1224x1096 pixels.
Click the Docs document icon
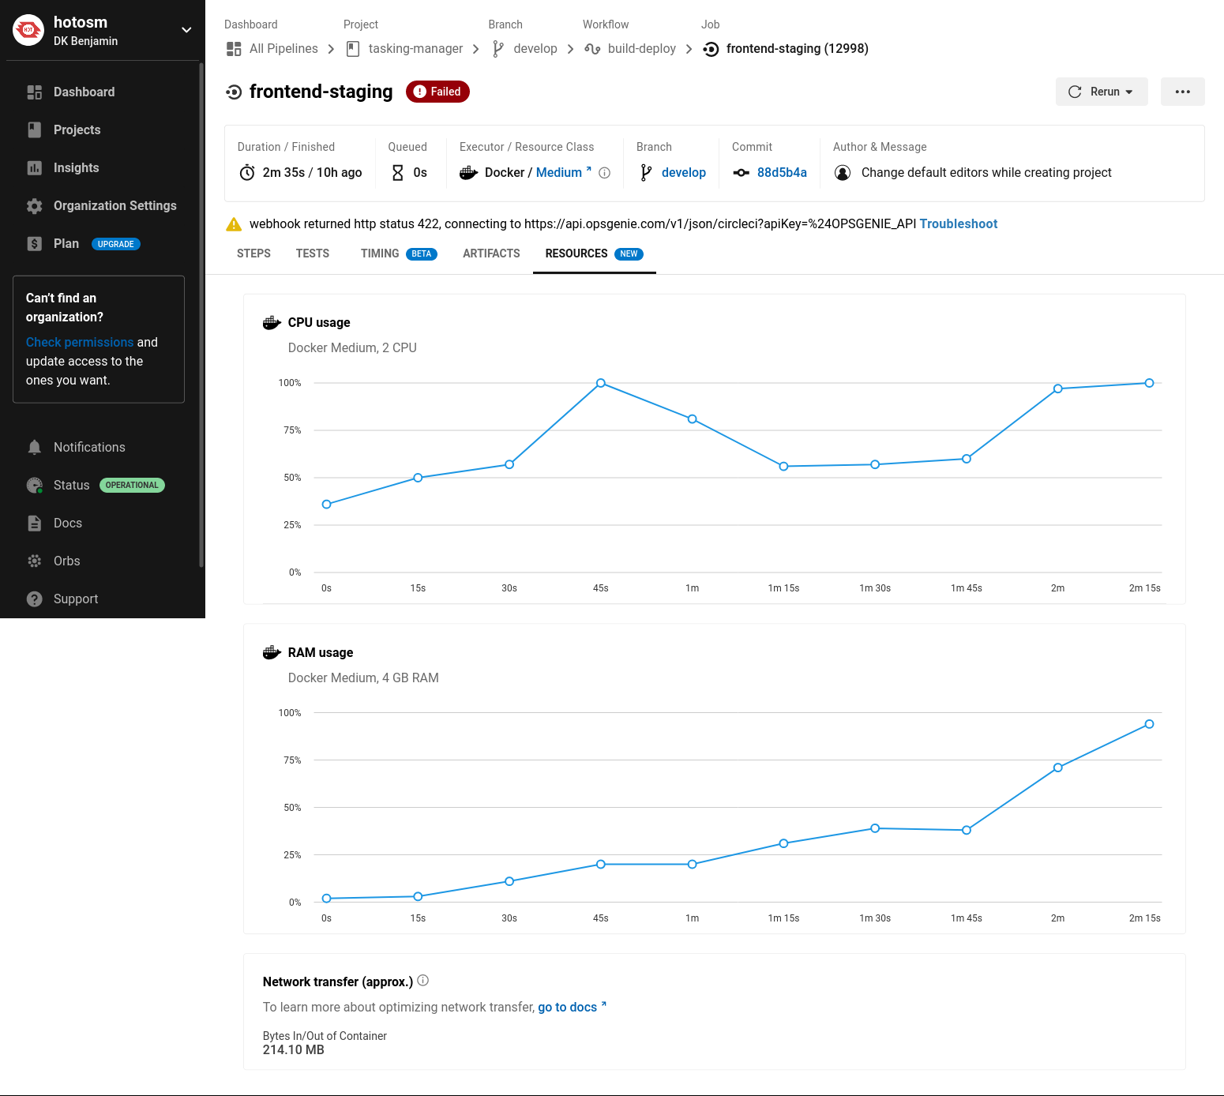tap(35, 523)
